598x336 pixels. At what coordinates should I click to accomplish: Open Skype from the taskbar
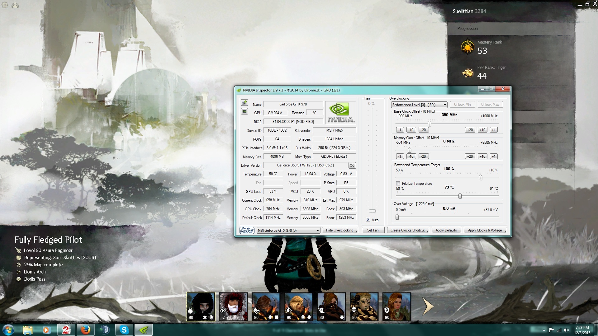pyautogui.click(x=124, y=330)
